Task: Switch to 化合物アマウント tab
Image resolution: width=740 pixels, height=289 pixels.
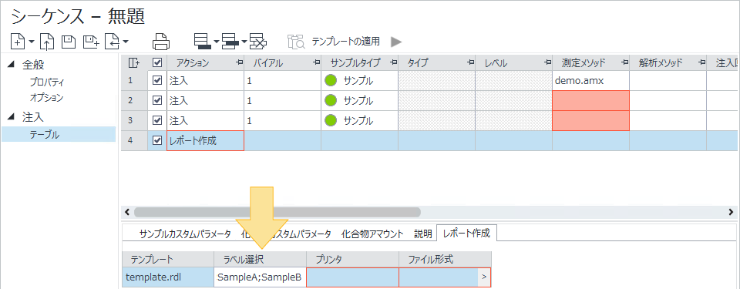Action: click(x=372, y=234)
